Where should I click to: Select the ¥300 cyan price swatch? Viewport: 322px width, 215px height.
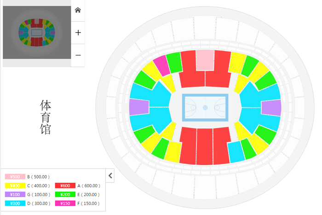tap(15, 203)
